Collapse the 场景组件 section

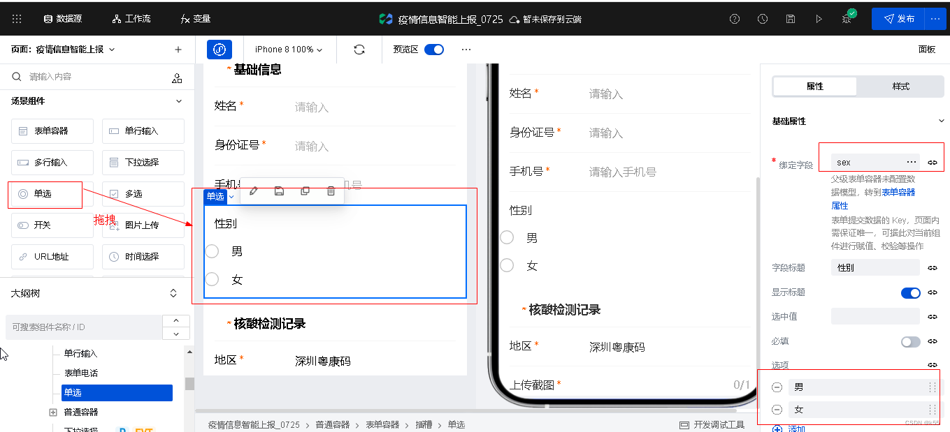178,100
